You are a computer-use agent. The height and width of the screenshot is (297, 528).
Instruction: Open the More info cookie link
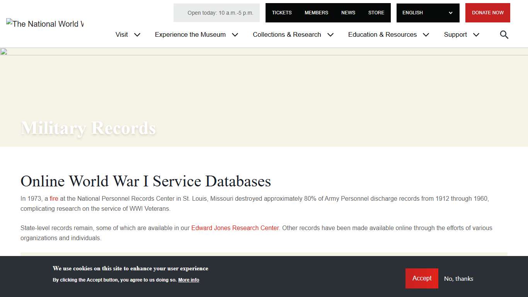(x=189, y=280)
